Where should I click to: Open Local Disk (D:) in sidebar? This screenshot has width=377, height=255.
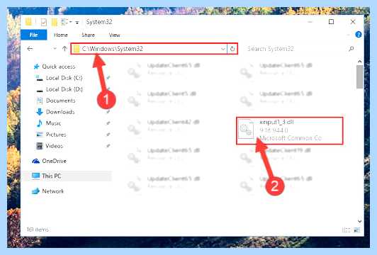click(64, 89)
